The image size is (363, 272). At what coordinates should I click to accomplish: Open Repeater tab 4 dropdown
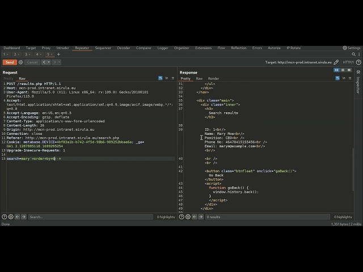click(41, 54)
